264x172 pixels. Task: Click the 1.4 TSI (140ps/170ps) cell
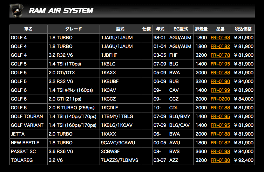point(74,116)
